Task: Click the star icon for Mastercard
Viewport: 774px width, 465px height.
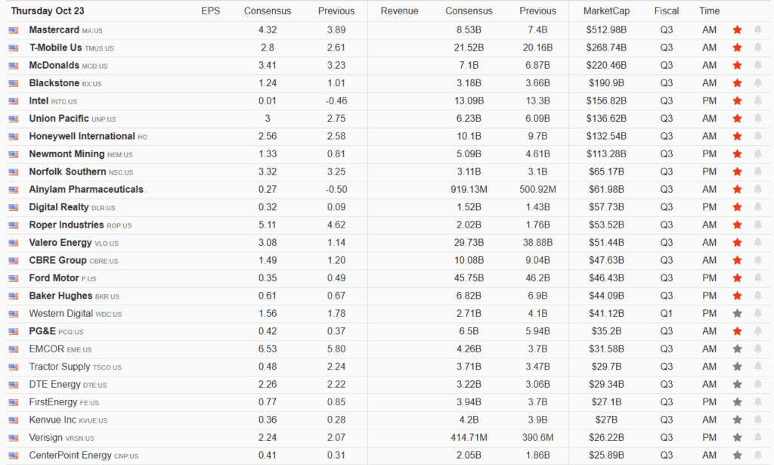Action: 737,30
